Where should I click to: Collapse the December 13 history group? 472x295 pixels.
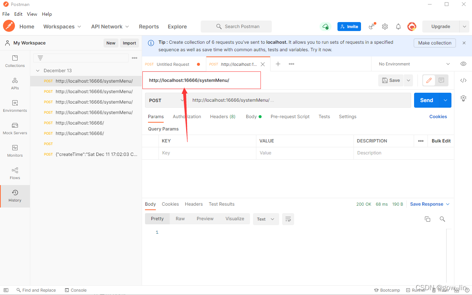click(37, 70)
